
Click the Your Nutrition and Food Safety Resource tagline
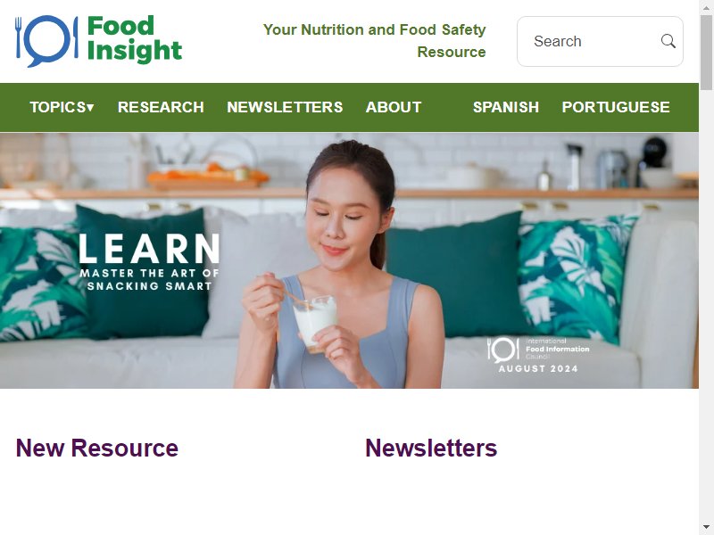[x=374, y=40]
